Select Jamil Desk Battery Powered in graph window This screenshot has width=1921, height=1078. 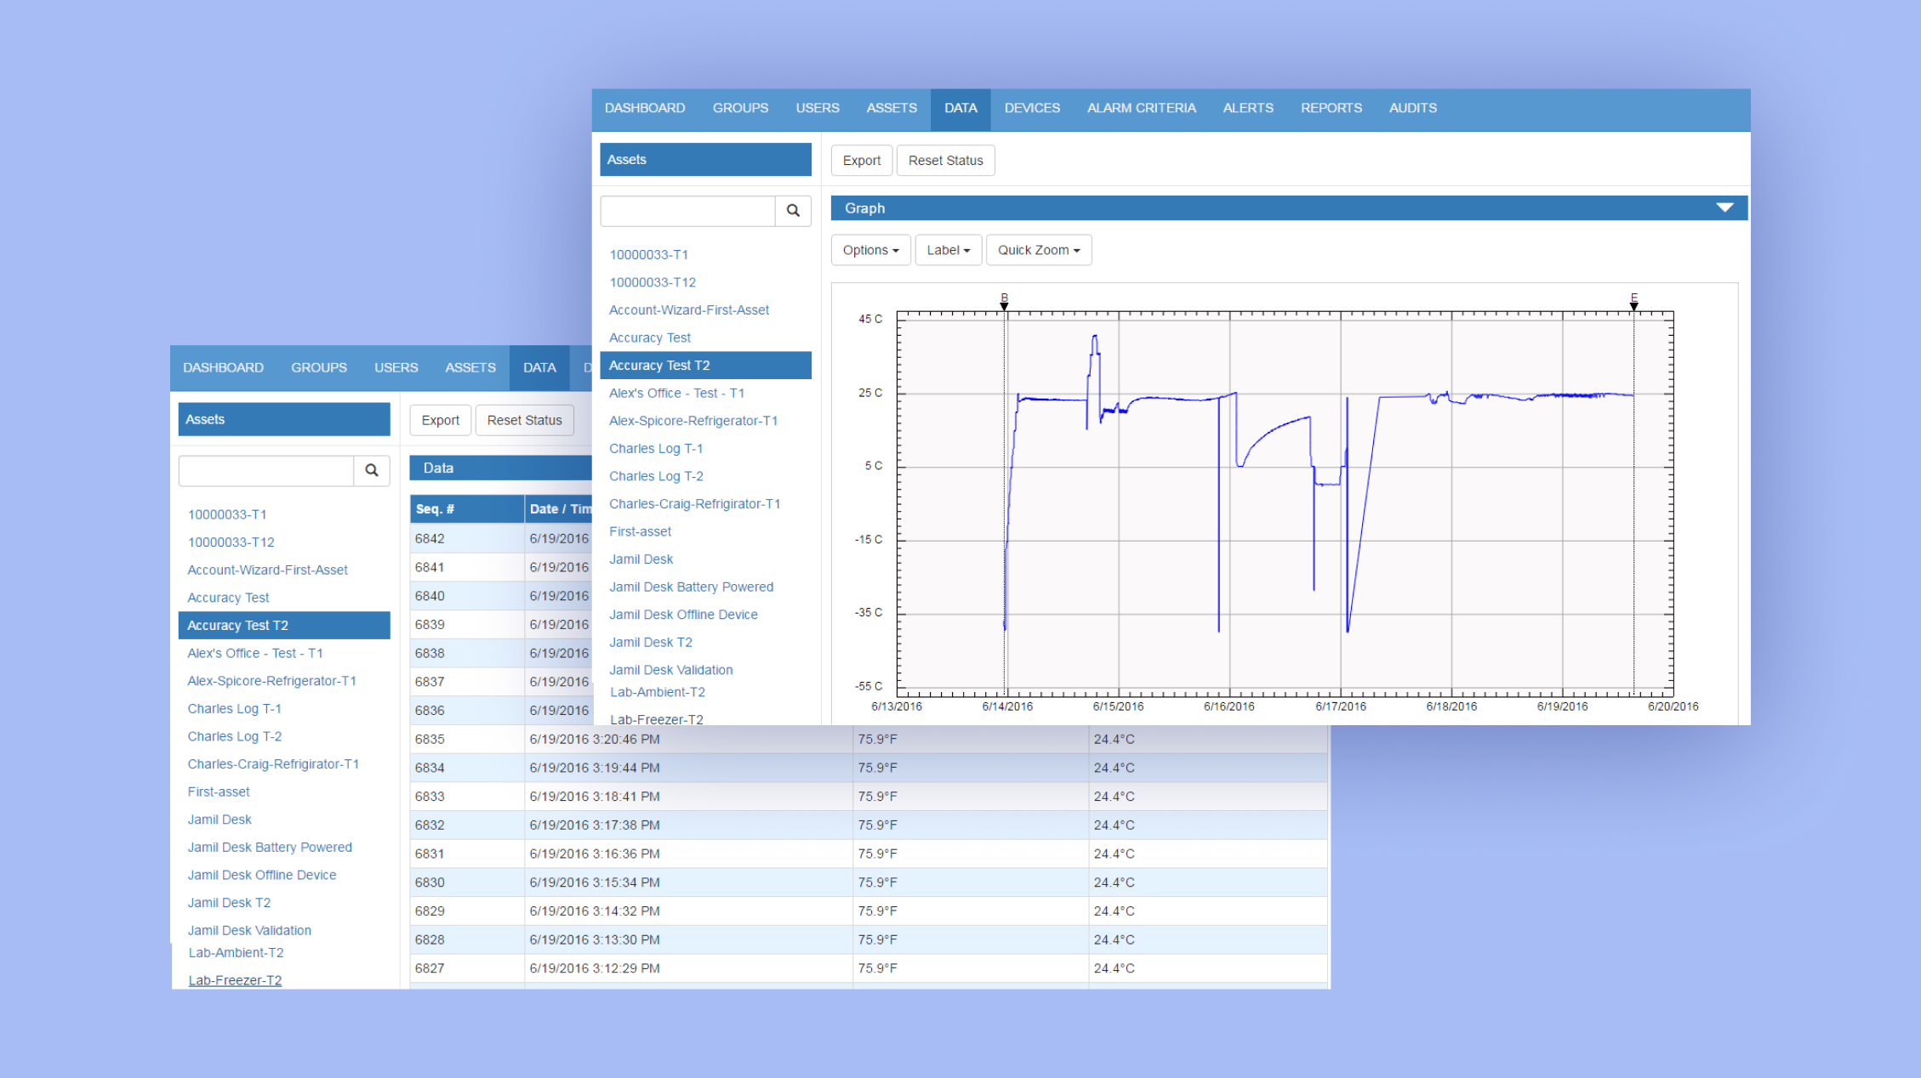691,587
